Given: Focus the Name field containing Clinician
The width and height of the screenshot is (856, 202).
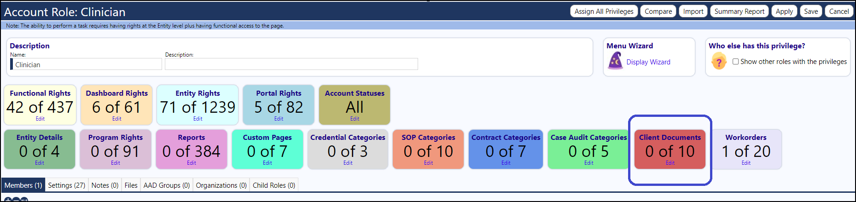Looking at the screenshot, I should pos(86,64).
